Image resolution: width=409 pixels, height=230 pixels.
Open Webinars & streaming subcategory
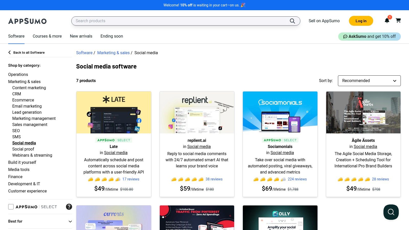pos(32,155)
